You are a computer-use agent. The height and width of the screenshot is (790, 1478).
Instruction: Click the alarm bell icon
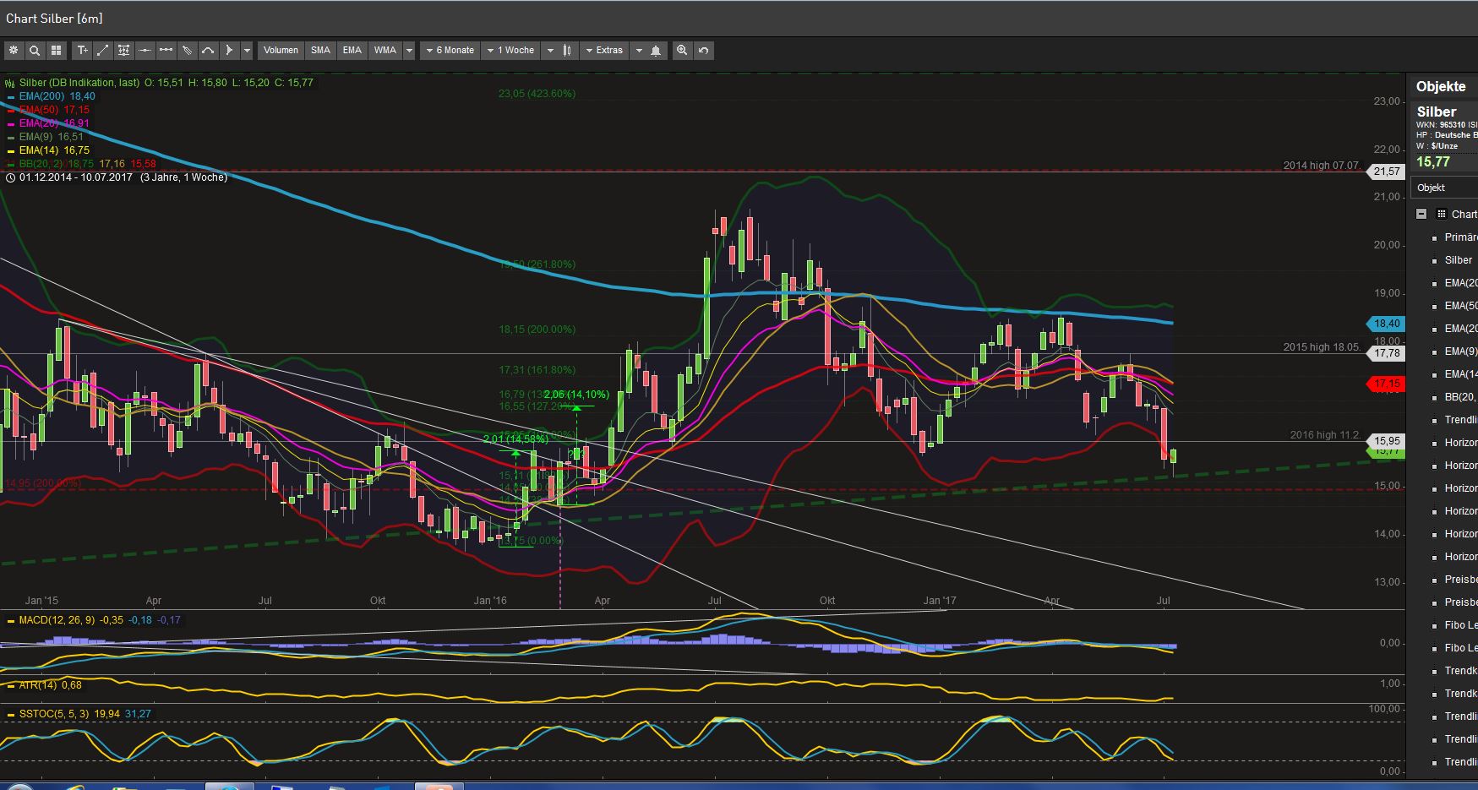[x=656, y=51]
